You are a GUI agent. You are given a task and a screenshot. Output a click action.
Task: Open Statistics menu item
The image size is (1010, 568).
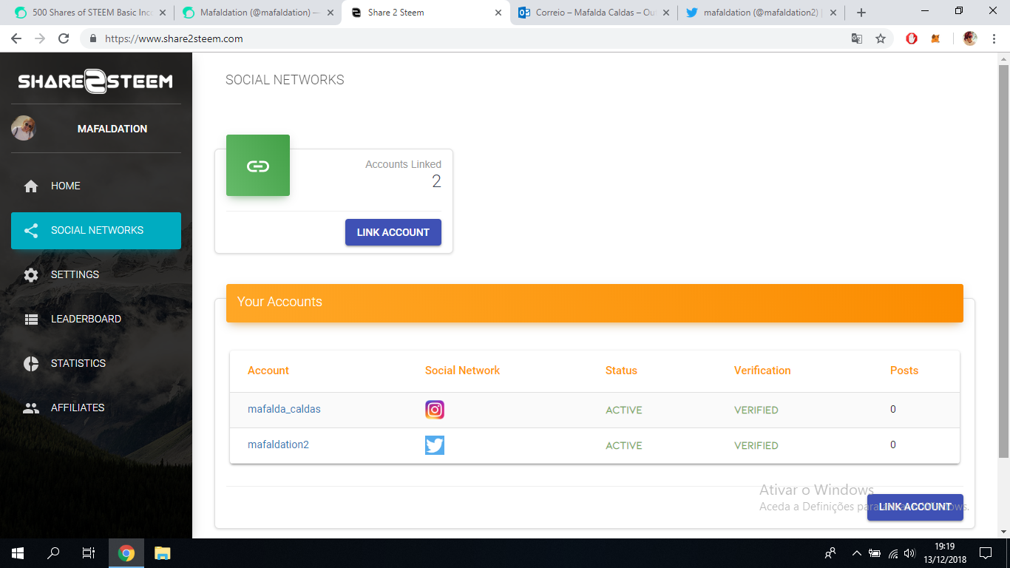96,364
